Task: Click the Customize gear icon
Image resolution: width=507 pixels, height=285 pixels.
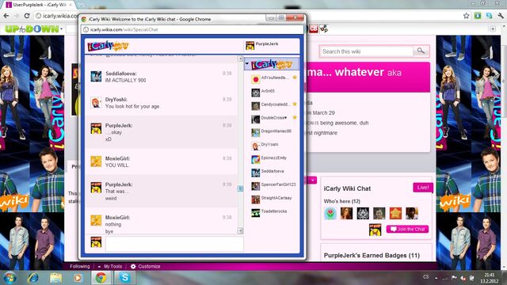Action: 133,266
